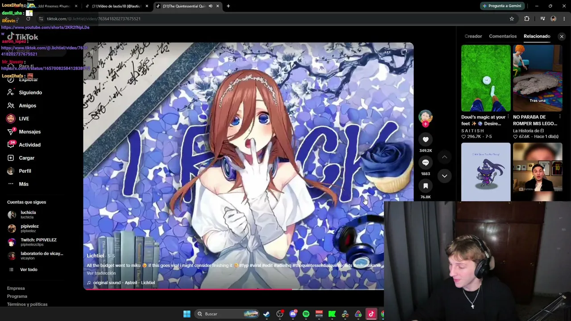Switch to the Comentarios tab

[503, 36]
